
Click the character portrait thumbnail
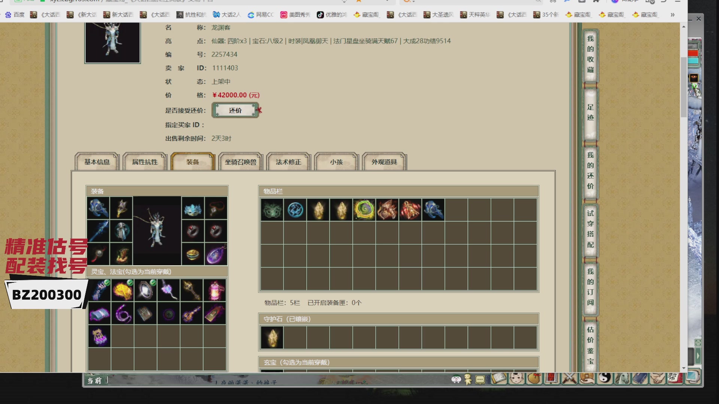pos(112,42)
